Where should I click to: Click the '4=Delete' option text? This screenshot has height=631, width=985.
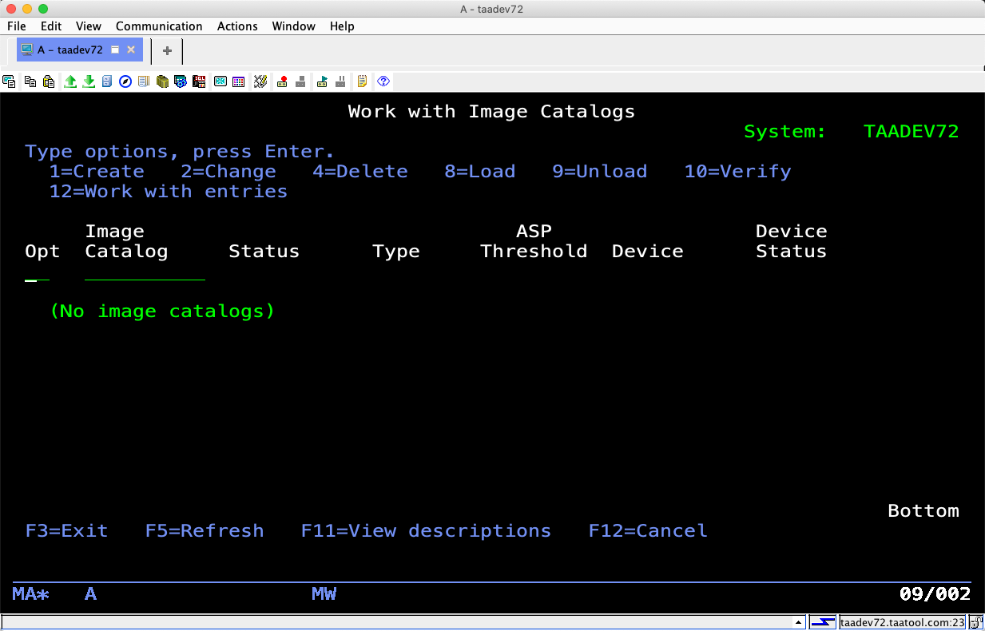(360, 172)
